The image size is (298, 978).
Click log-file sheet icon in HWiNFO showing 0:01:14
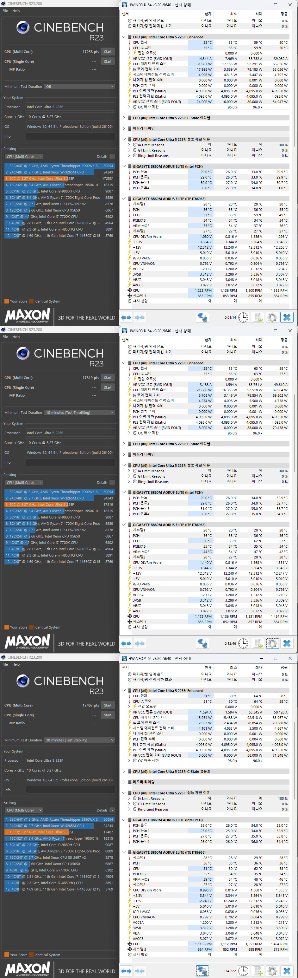point(258,317)
